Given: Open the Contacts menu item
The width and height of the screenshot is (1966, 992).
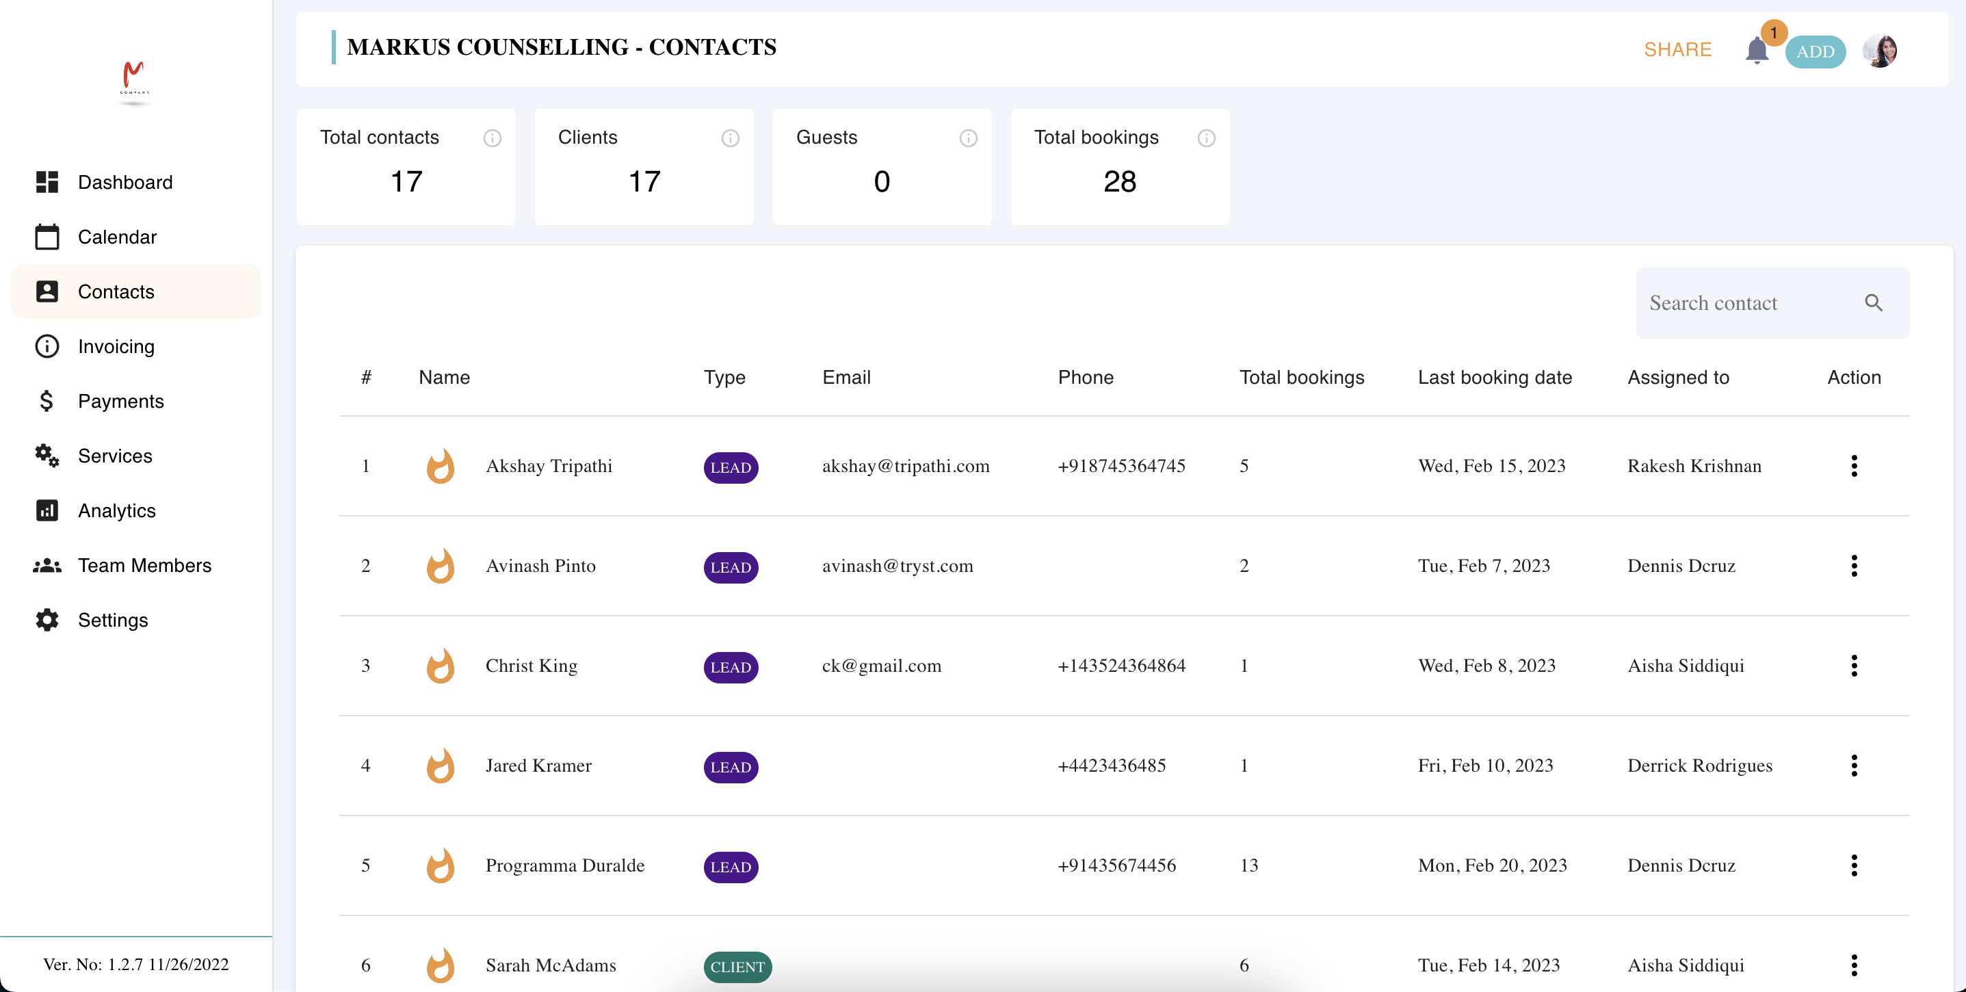Looking at the screenshot, I should coord(115,291).
